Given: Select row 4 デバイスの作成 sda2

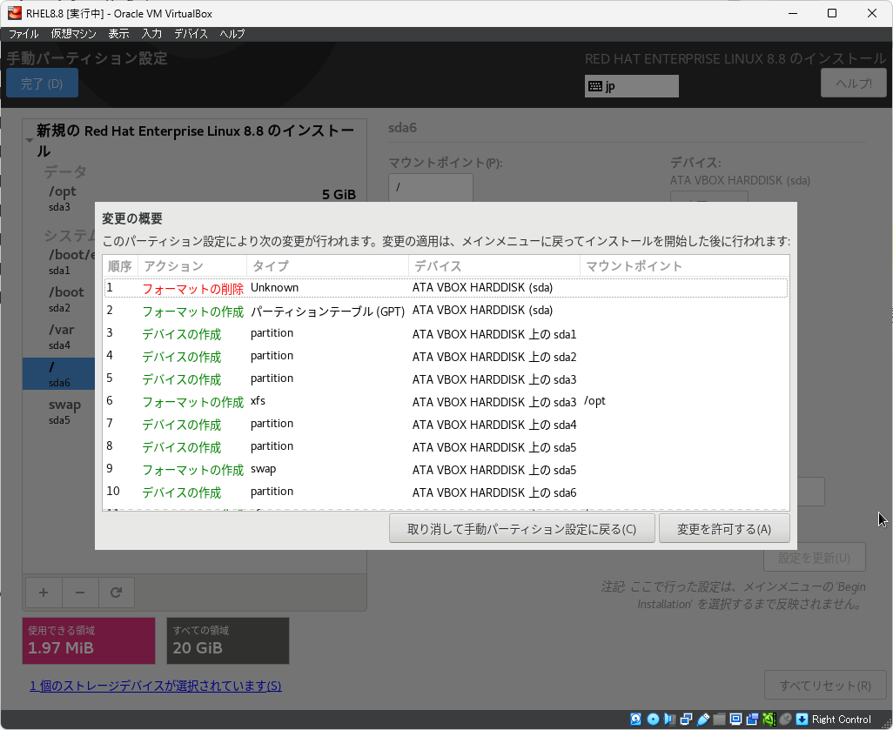Looking at the screenshot, I should pos(446,356).
